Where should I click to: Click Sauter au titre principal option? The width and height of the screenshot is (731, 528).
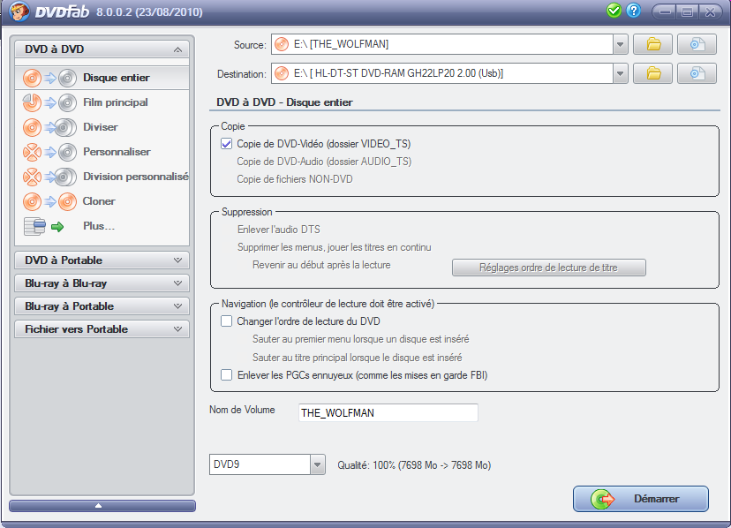tap(357, 358)
